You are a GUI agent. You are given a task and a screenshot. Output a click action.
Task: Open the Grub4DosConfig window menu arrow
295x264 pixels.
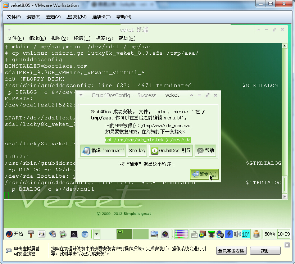(x=81, y=95)
